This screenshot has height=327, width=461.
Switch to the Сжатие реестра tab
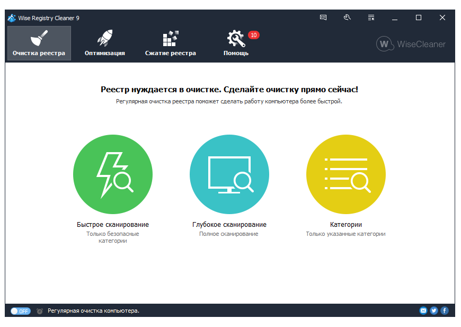pyautogui.click(x=170, y=43)
